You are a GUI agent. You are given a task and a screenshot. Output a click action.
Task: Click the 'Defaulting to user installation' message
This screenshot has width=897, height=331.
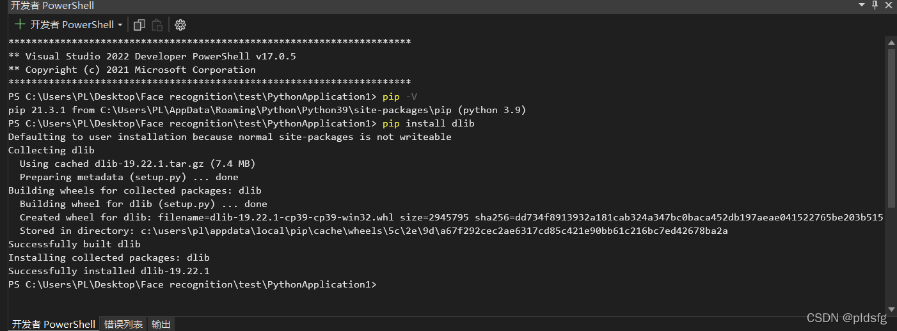pyautogui.click(x=230, y=137)
